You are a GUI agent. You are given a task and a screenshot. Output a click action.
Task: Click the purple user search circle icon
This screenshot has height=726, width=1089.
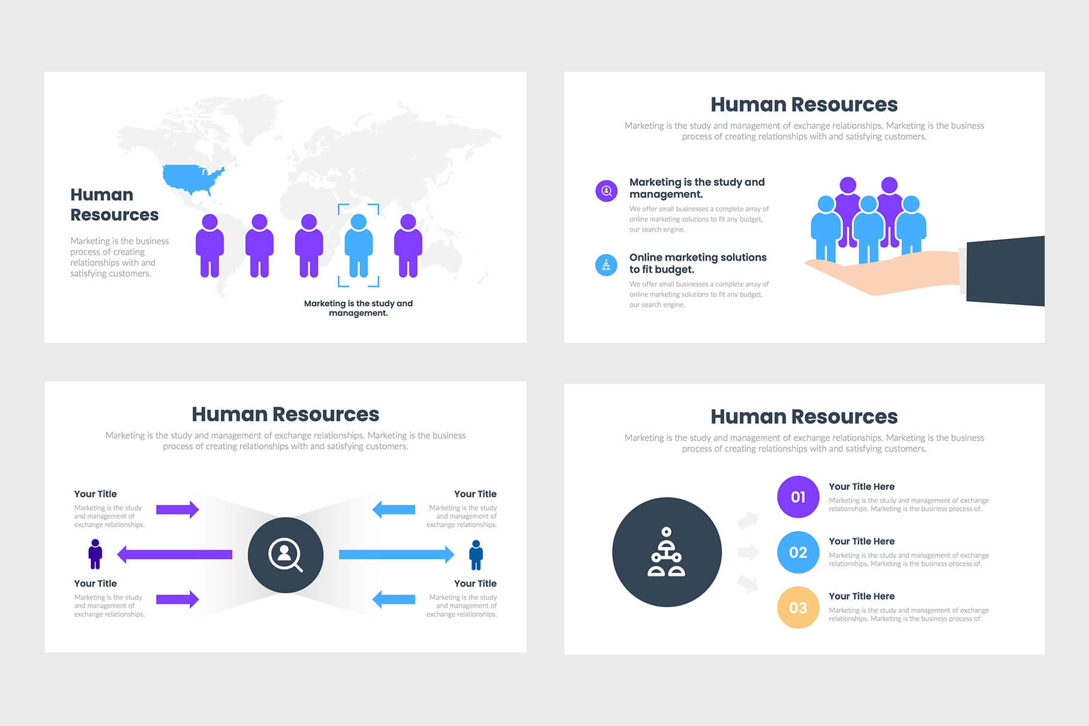pos(606,191)
